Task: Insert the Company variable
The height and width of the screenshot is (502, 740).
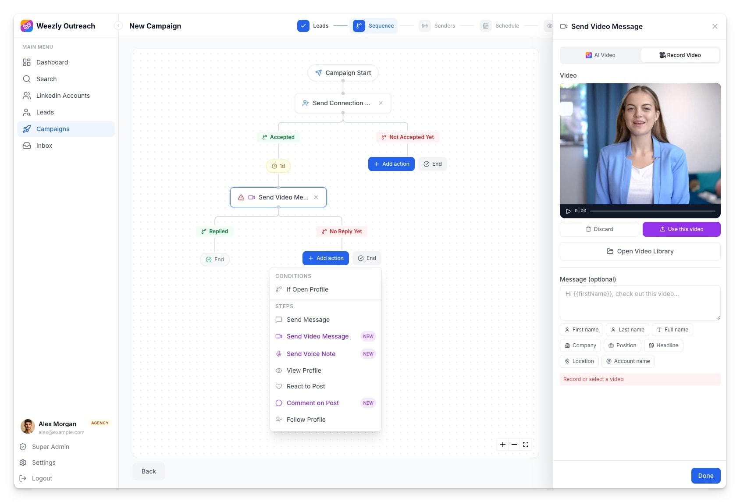Action: tap(580, 345)
